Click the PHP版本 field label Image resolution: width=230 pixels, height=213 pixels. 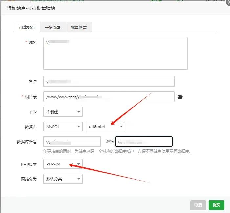(29, 165)
